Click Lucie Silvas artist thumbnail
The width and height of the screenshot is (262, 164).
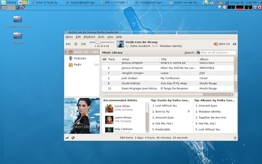109,108
